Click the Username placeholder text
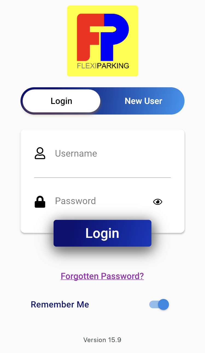Image resolution: width=205 pixels, height=353 pixels. [76, 154]
